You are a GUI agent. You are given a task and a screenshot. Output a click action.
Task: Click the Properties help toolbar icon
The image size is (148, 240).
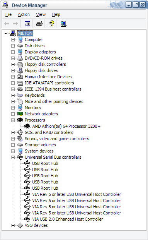pyautogui.click(x=51, y=24)
